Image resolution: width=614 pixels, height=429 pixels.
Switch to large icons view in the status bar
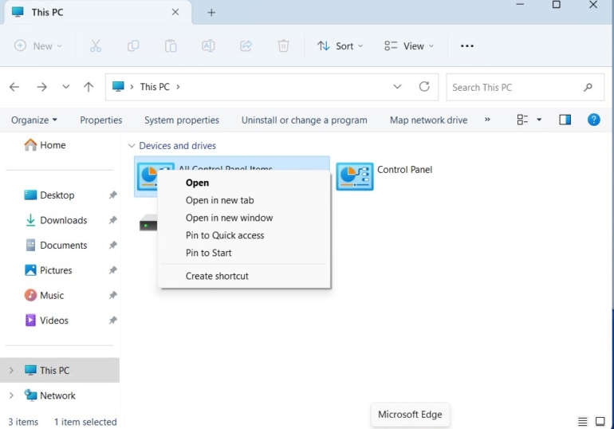click(600, 422)
